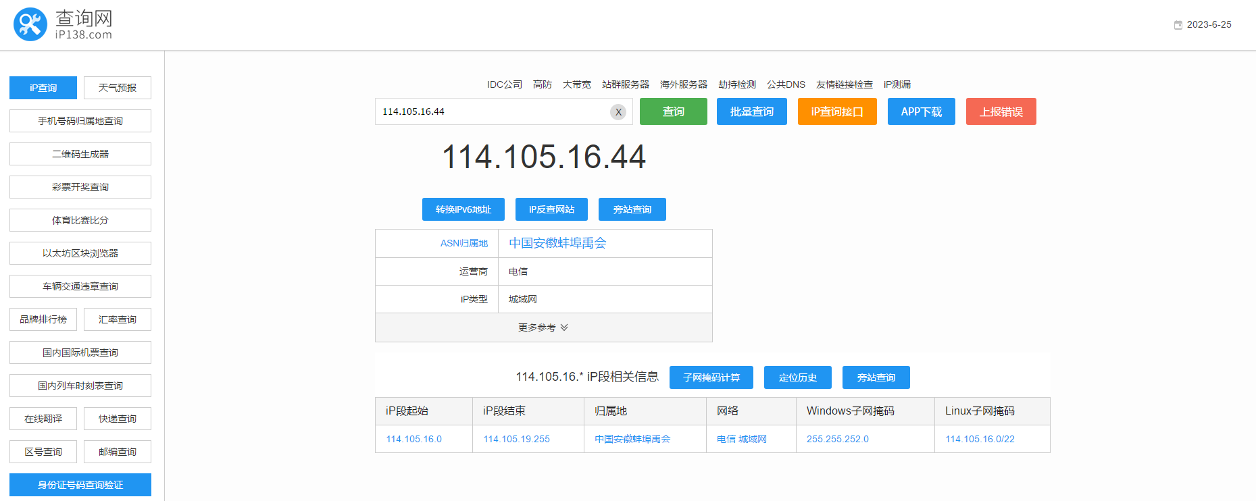Click iP反查网站 button

[x=551, y=209]
